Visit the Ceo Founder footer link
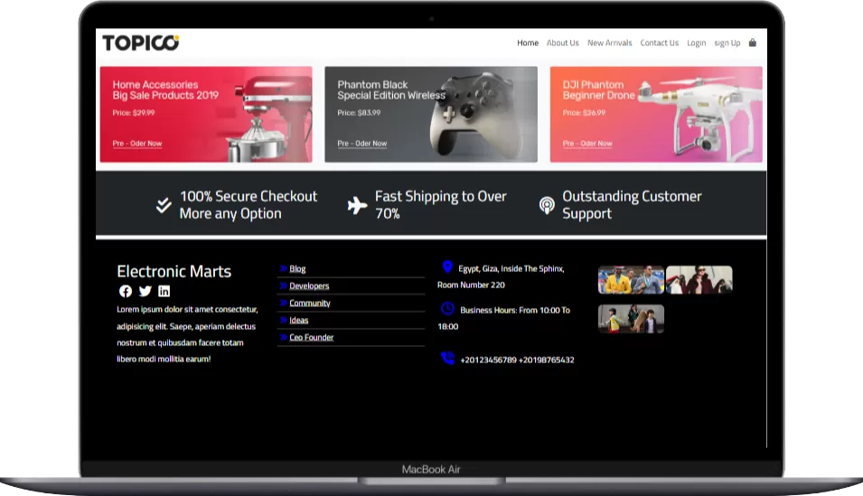This screenshot has height=496, width=863. tap(312, 338)
